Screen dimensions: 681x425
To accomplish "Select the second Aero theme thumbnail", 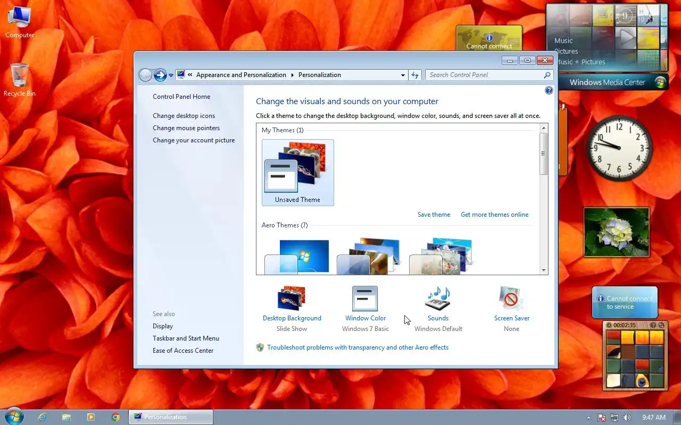I will tap(368, 256).
